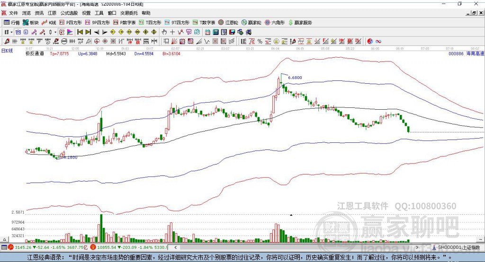Click the 000886 海南高速 stock label
This screenshot has width=485, height=262.
[x=467, y=54]
